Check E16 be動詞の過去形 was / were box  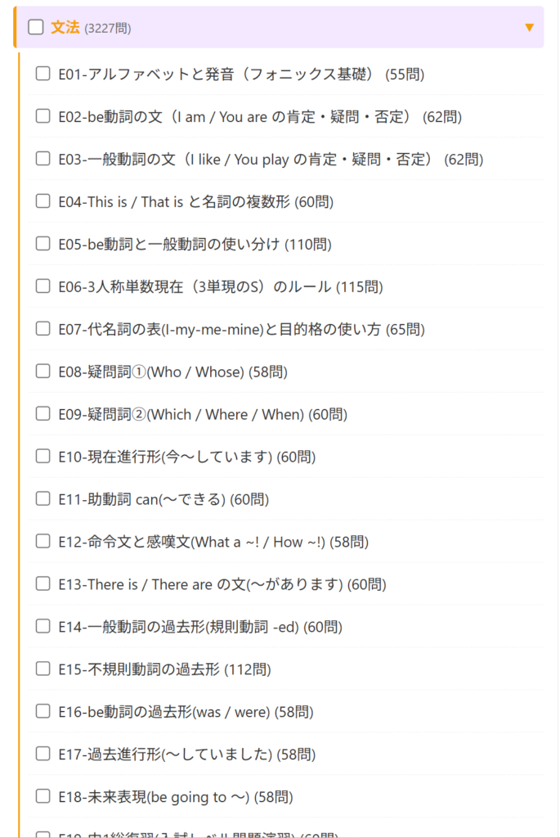click(43, 712)
